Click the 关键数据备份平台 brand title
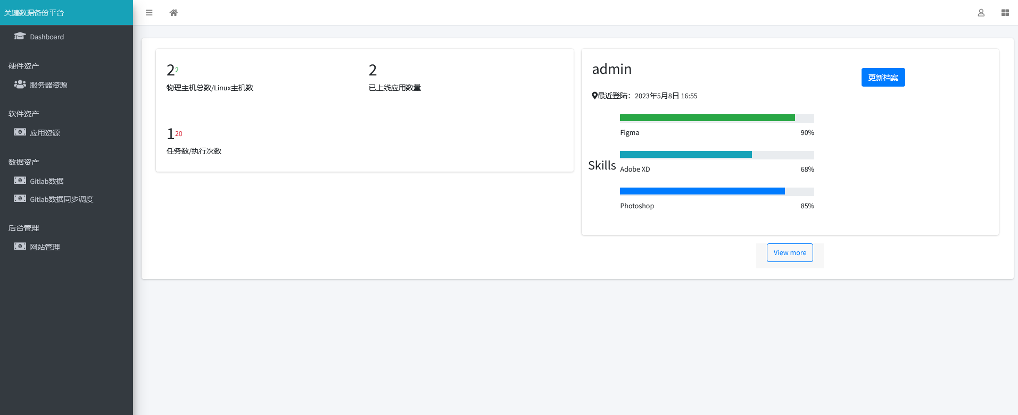This screenshot has width=1018, height=415. click(x=34, y=13)
